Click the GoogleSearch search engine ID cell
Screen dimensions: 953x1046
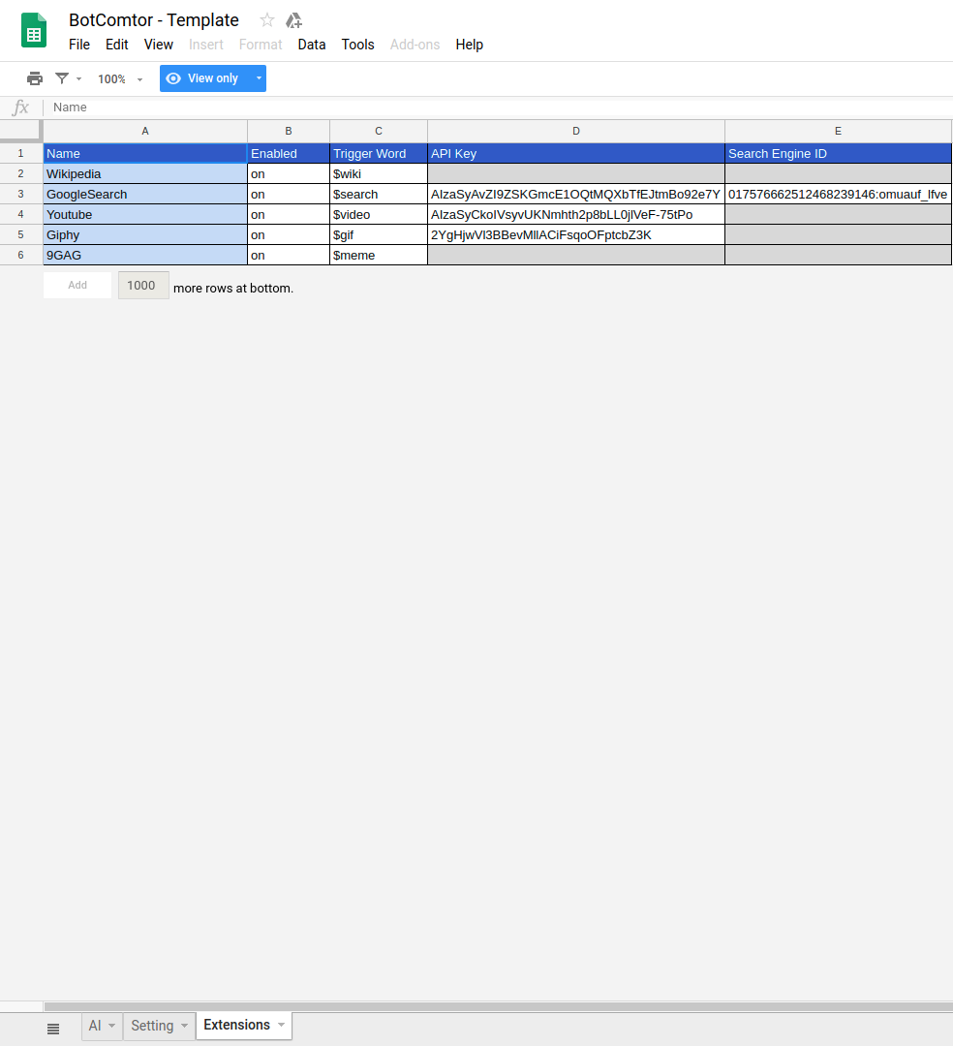(839, 194)
